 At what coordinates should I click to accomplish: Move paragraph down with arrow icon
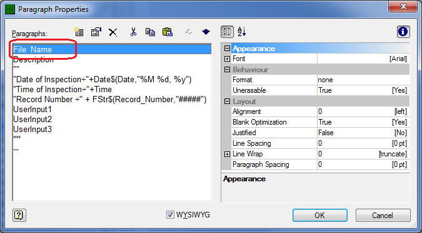click(206, 32)
